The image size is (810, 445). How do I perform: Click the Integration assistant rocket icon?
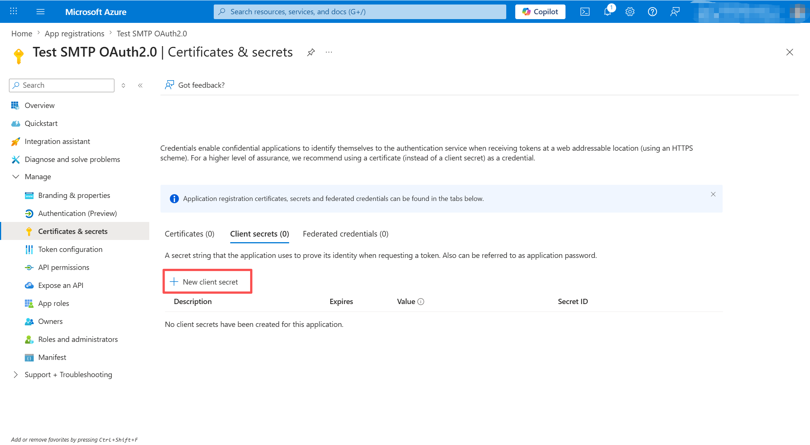click(x=15, y=141)
